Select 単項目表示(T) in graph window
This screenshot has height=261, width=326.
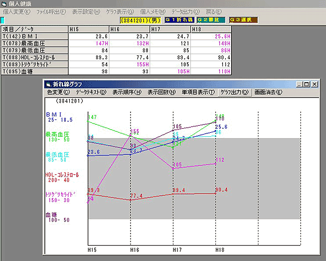198,92
